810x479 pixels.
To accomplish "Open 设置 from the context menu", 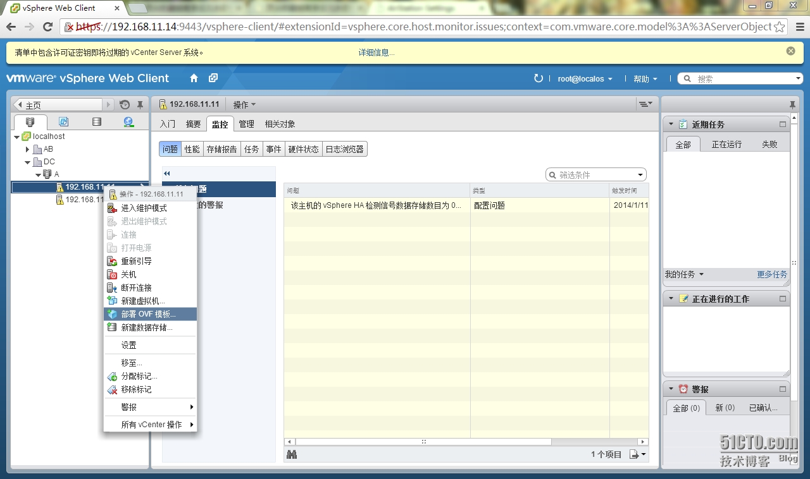I will (x=150, y=345).
